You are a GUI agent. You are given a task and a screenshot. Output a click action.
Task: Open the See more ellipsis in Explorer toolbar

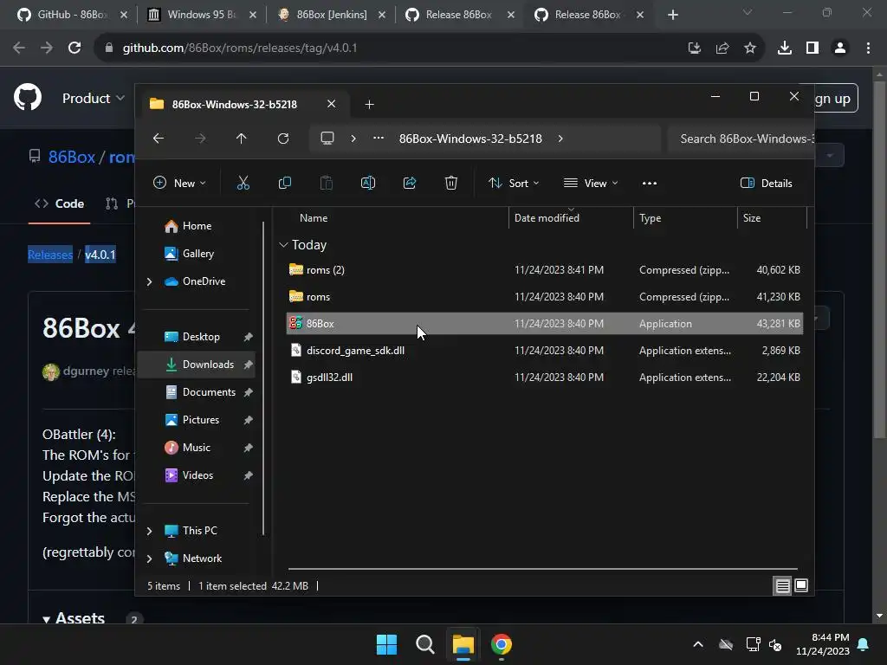pyautogui.click(x=650, y=184)
